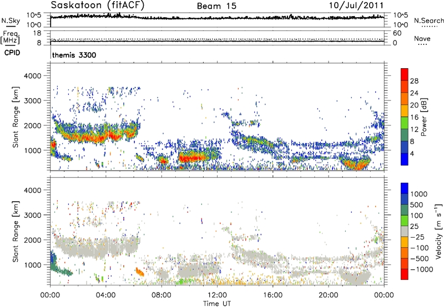
Task: Click the Saskatoon (fitACF) title text
Action: pyautogui.click(x=98, y=6)
